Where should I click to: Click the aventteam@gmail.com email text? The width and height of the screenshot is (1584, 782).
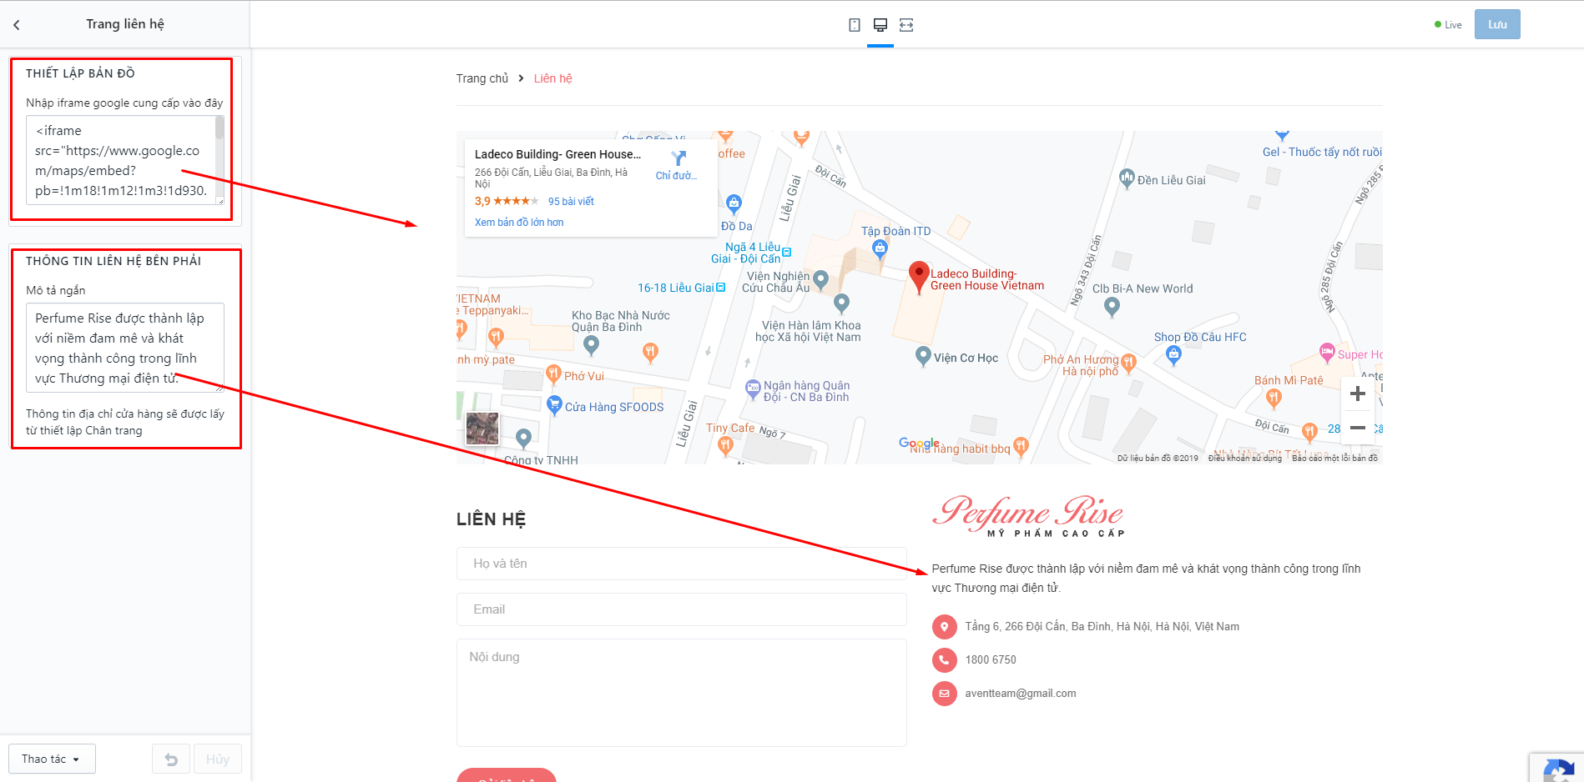tap(1021, 694)
